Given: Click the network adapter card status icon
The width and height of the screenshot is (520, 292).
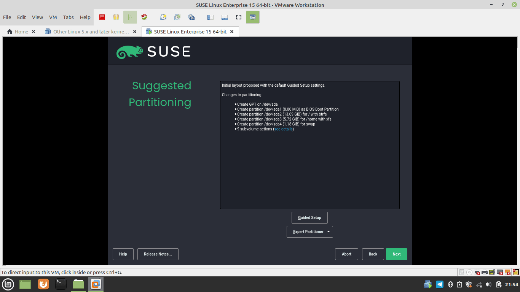Looking at the screenshot, I should pyautogui.click(x=492, y=272).
